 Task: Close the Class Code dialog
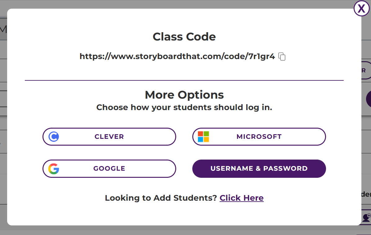click(361, 9)
